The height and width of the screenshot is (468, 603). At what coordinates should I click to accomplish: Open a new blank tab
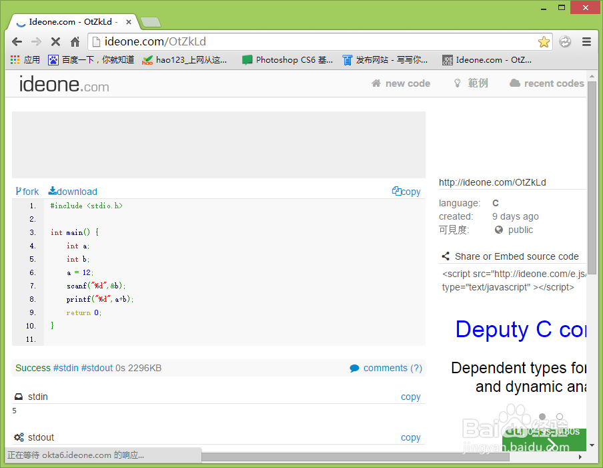[x=151, y=22]
